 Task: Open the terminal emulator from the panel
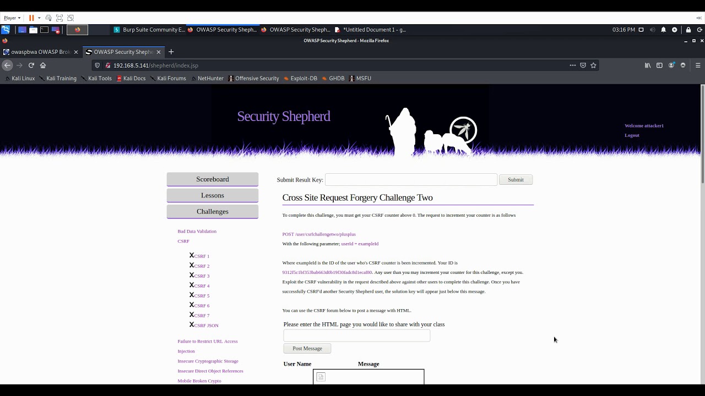point(44,30)
